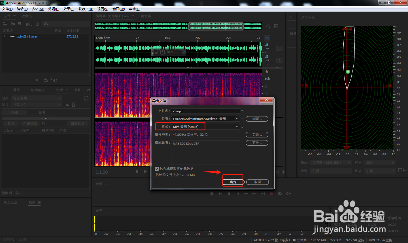Click the trash icon in Files panel
This screenshot has height=243, width=408.
click(37, 24)
